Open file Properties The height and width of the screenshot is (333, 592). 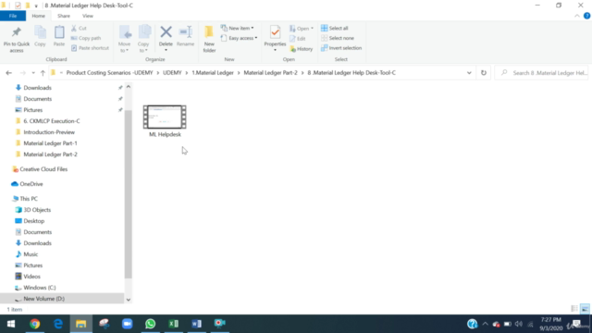(x=275, y=39)
